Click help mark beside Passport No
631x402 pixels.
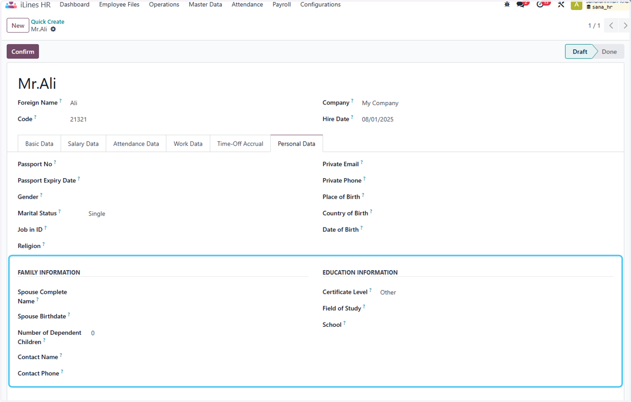pos(55,162)
